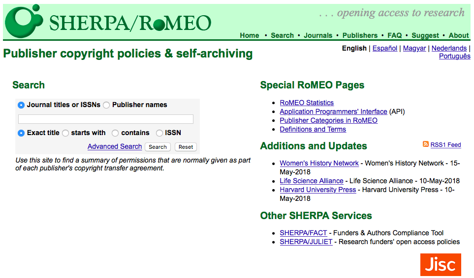
Task: Click the Search submit button
Action: pos(158,147)
